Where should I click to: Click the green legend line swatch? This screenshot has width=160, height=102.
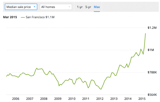tap(23, 18)
